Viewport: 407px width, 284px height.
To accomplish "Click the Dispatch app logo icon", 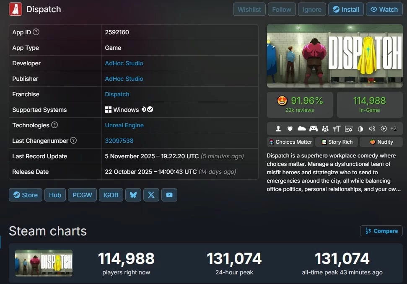I will point(16,9).
